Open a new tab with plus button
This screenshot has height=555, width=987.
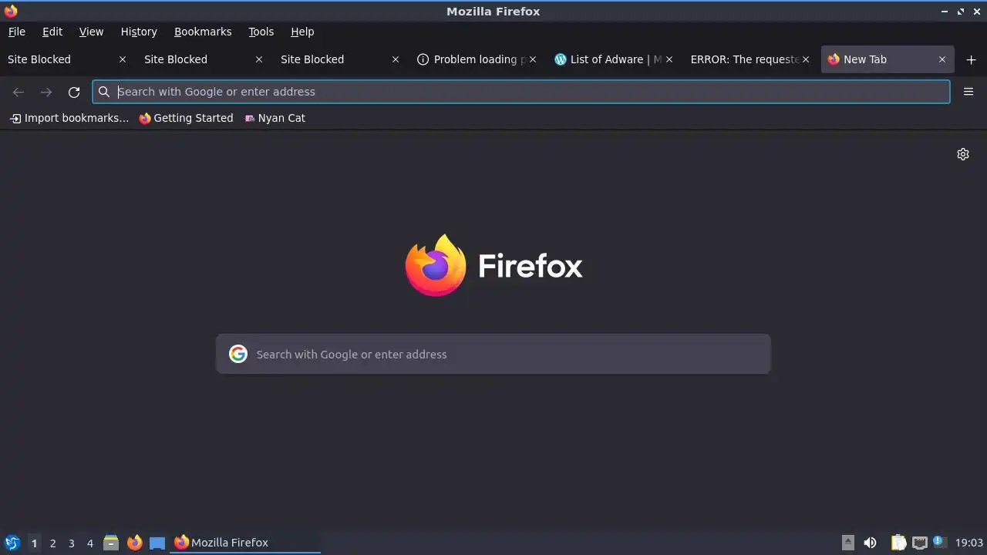(971, 59)
